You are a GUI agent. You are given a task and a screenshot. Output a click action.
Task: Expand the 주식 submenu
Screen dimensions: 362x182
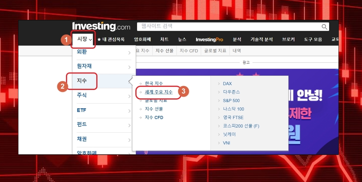[104, 96]
